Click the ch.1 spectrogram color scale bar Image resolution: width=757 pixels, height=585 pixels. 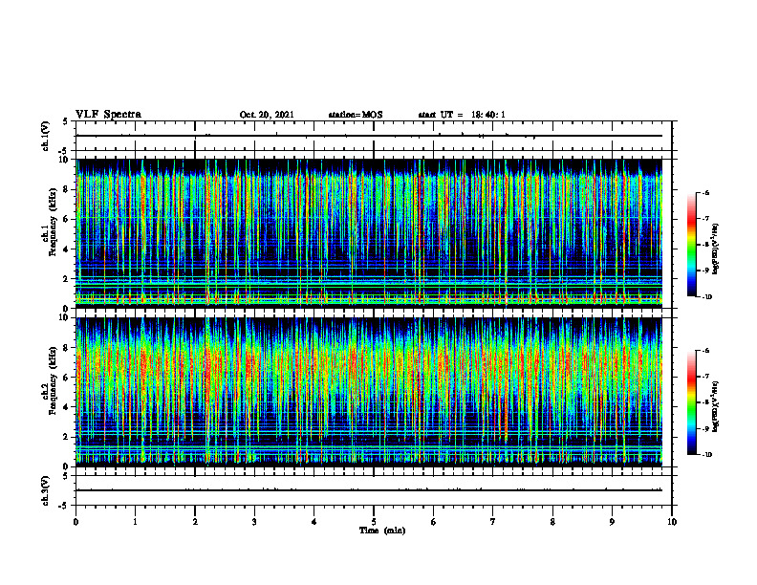click(x=692, y=245)
